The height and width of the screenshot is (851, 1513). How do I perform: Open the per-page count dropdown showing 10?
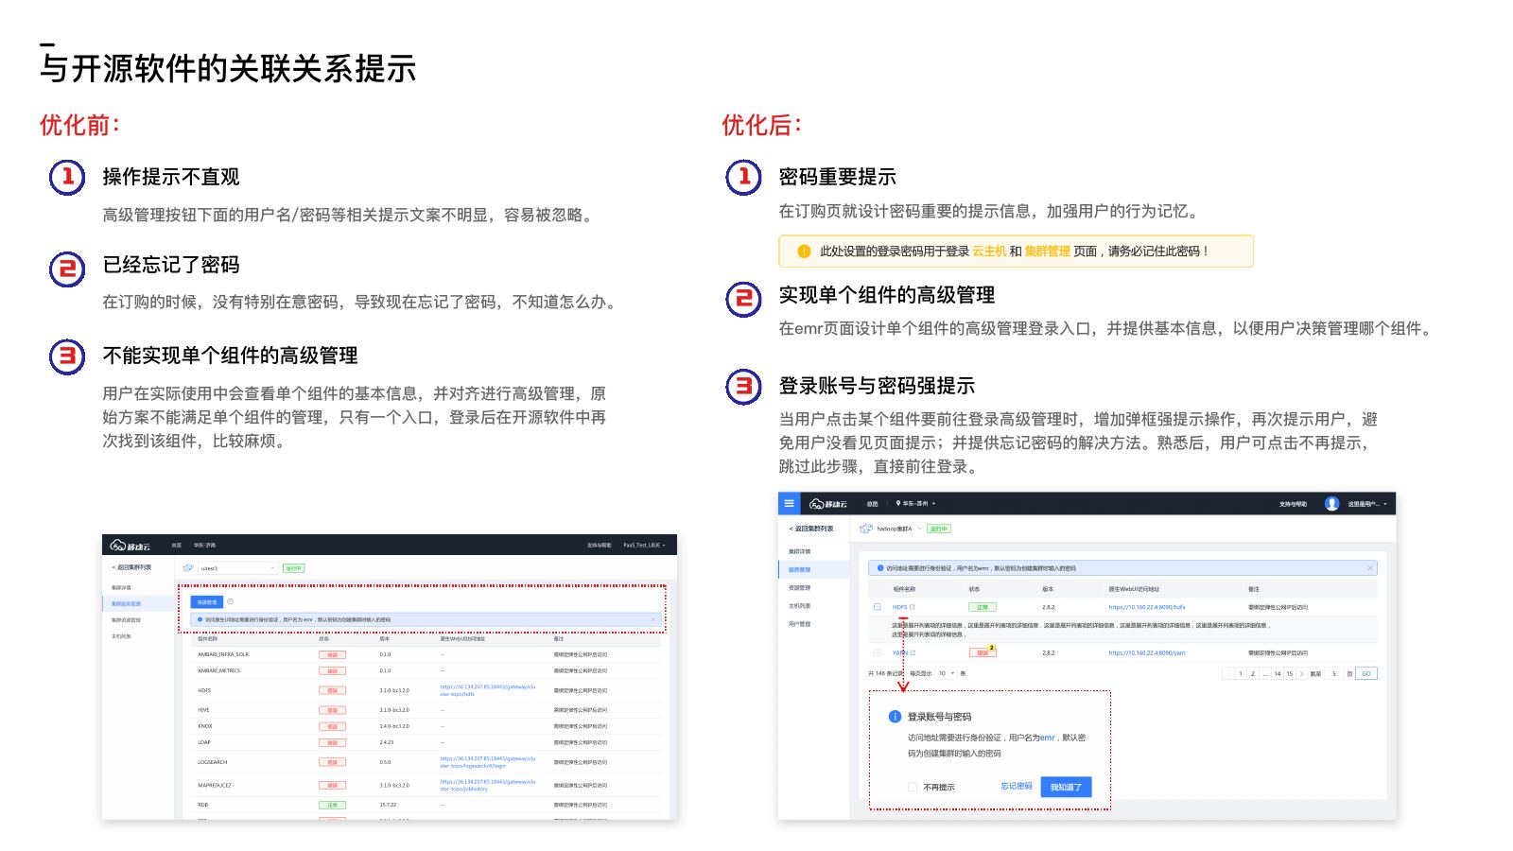coord(946,673)
